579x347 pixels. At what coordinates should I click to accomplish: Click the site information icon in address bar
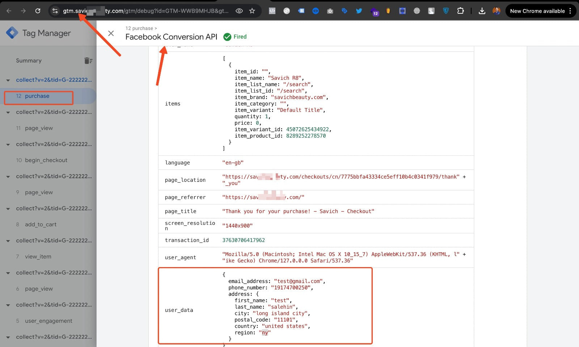tap(55, 11)
